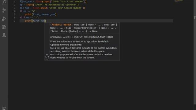Image resolution: width=196 pixels, height=110 pixels.
Task: Open the Search view in activity bar
Action: pyautogui.click(x=4, y=2)
